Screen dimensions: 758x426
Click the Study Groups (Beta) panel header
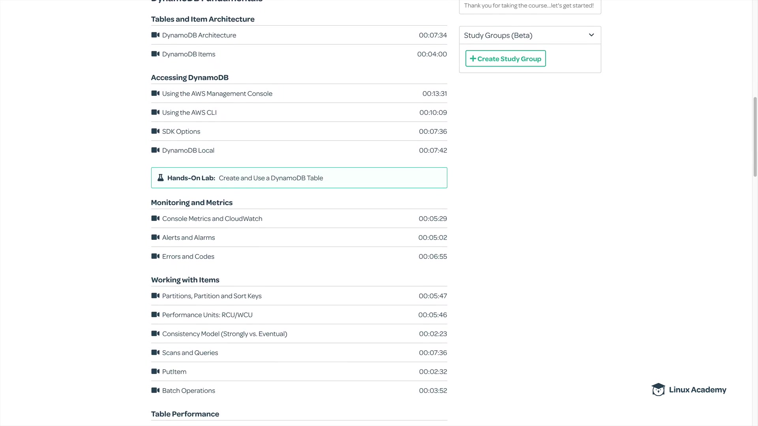(x=498, y=35)
